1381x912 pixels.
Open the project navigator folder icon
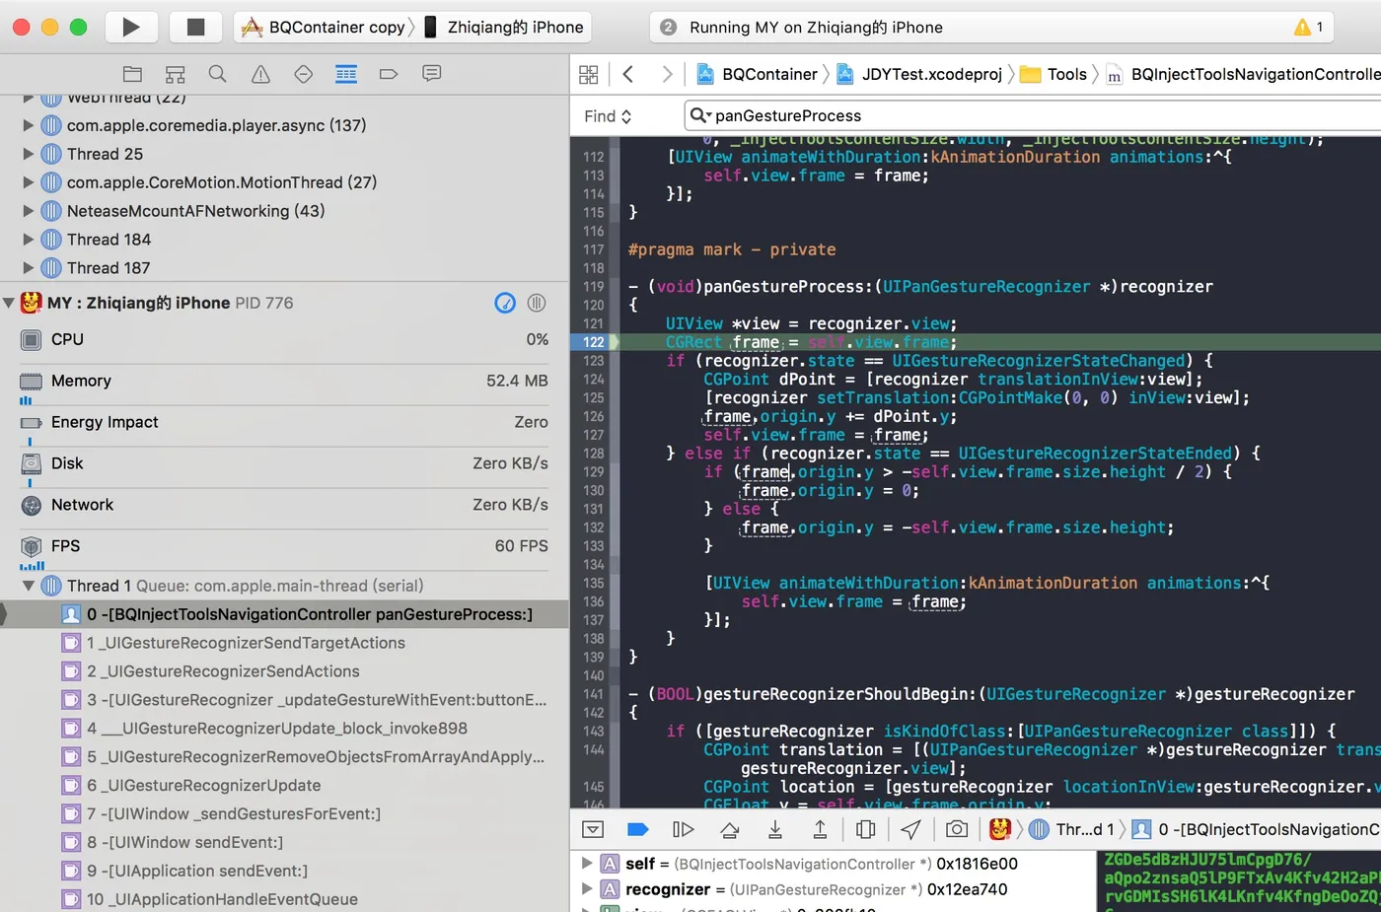pos(132,74)
